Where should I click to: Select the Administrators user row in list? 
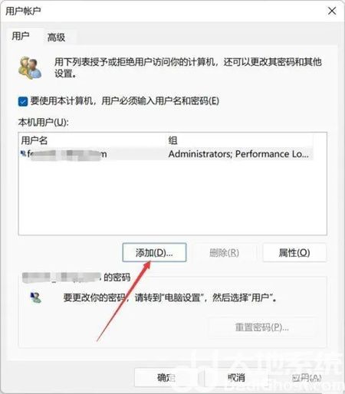point(166,154)
